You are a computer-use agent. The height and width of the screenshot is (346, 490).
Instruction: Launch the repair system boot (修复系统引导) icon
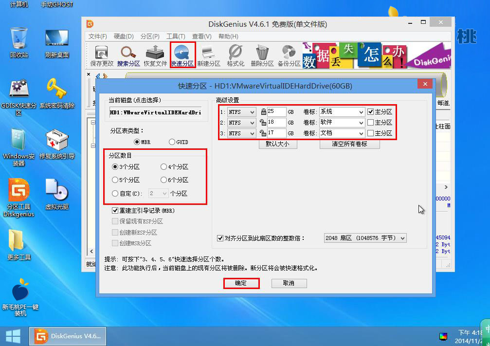click(x=57, y=144)
